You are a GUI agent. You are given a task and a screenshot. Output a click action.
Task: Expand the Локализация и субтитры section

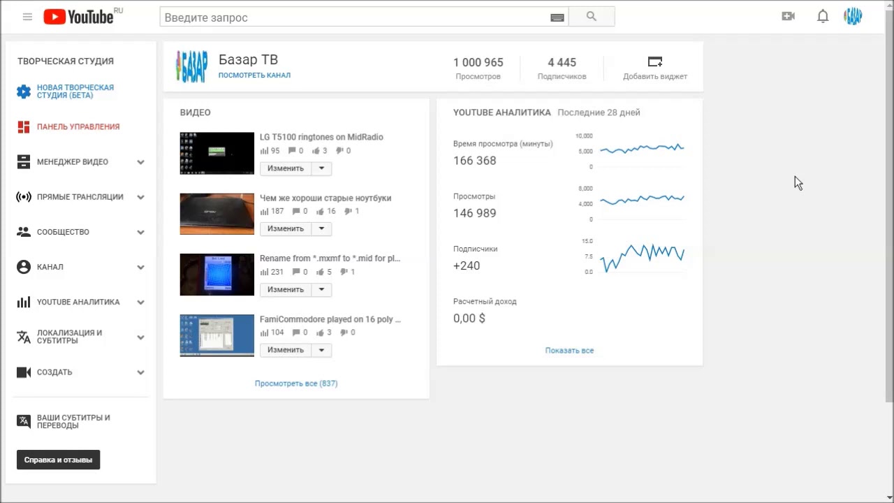(x=140, y=337)
